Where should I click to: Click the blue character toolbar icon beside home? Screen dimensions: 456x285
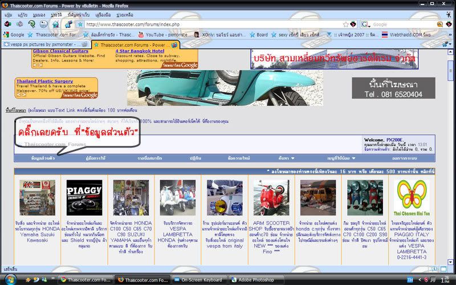pos(68,25)
